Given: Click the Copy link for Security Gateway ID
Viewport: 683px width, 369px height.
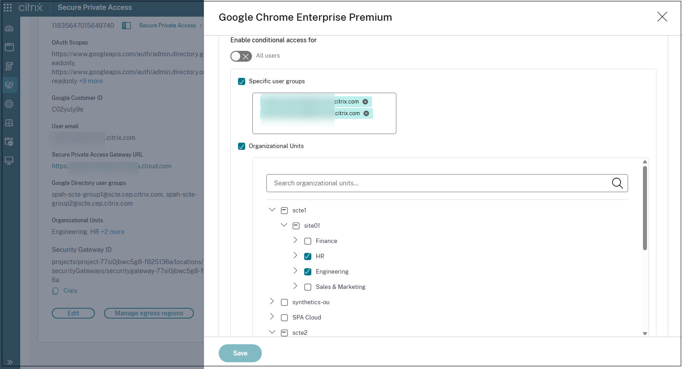Looking at the screenshot, I should [70, 291].
